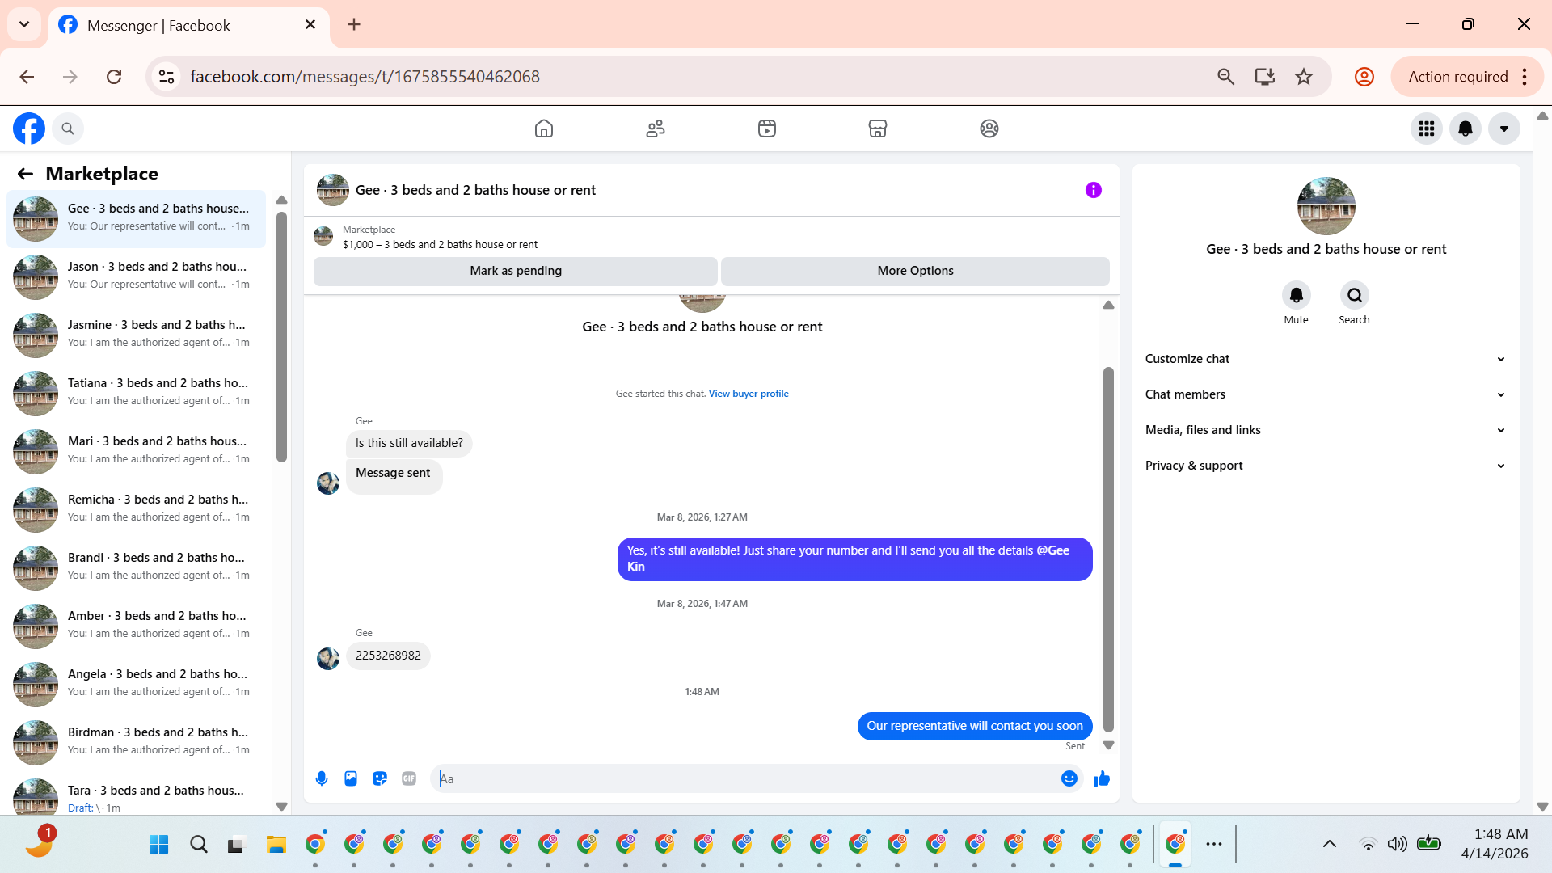This screenshot has height=873, width=1552.
Task: Open Jasmine's conversation in chat list
Action: click(136, 334)
